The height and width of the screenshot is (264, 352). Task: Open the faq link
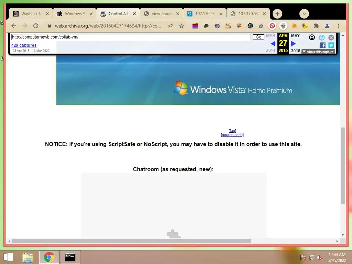pos(232,131)
